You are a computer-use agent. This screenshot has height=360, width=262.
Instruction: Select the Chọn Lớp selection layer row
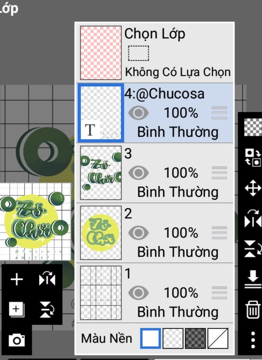pyautogui.click(x=155, y=53)
